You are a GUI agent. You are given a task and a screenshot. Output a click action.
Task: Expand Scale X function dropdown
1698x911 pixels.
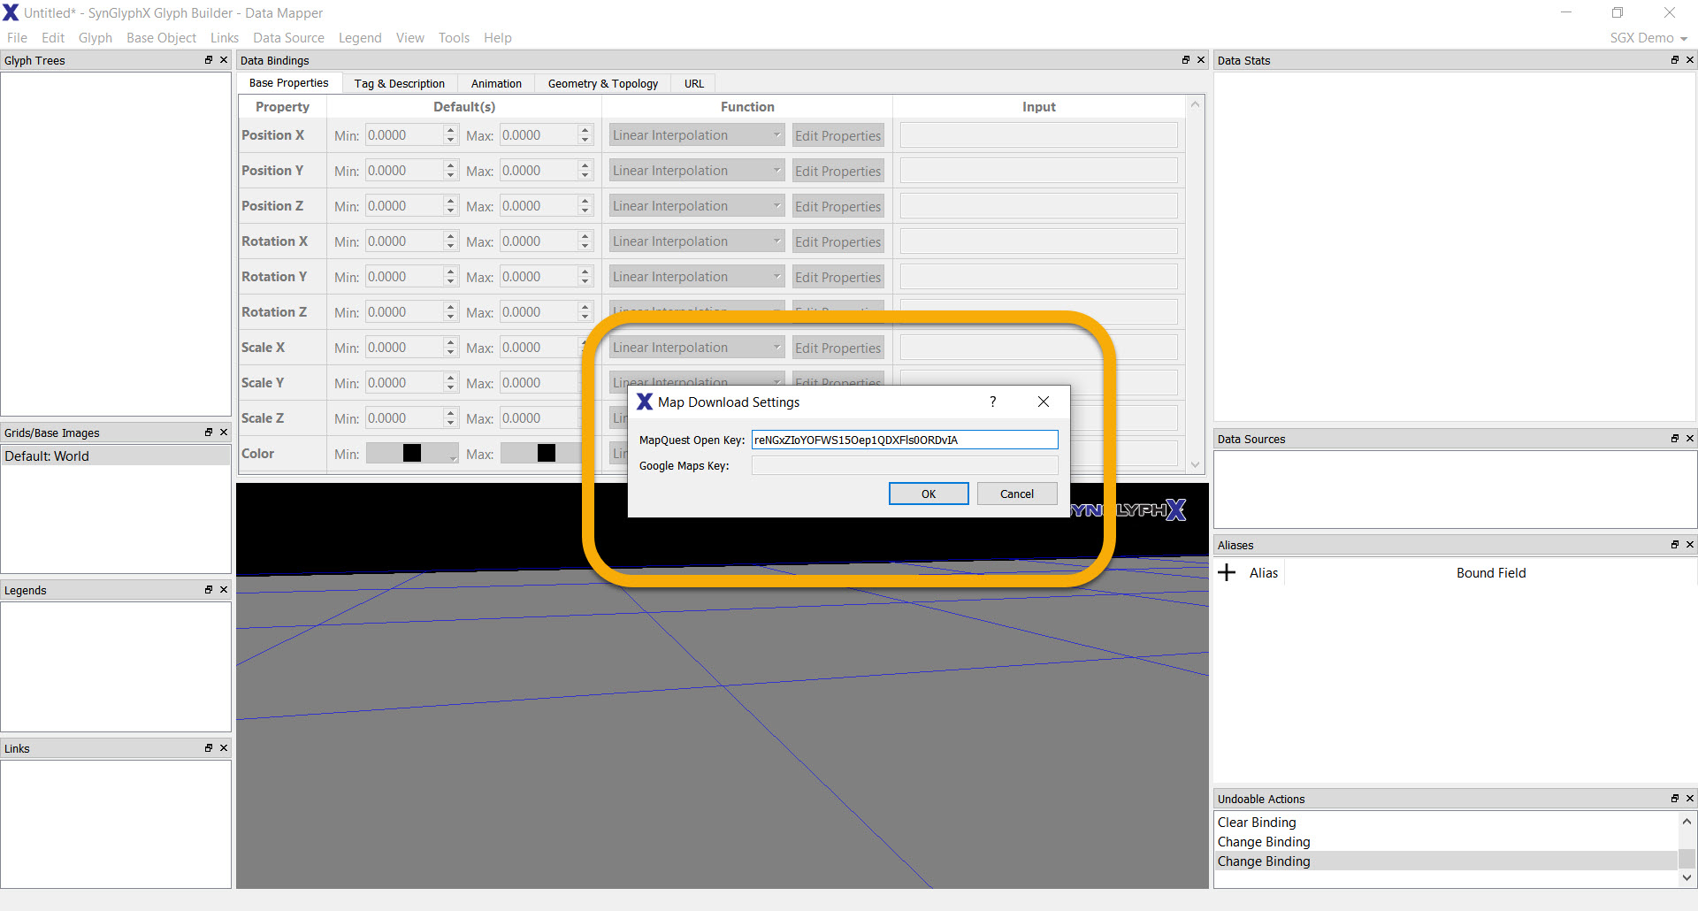click(697, 348)
